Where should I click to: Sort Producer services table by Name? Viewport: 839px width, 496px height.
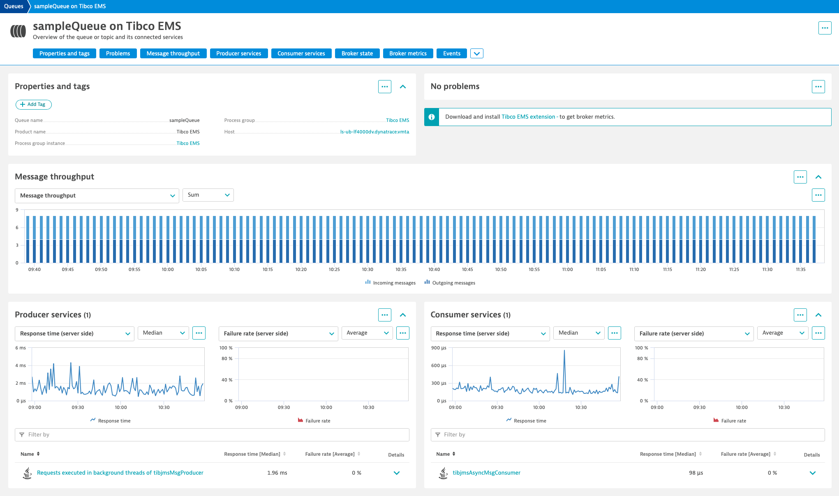[30, 454]
